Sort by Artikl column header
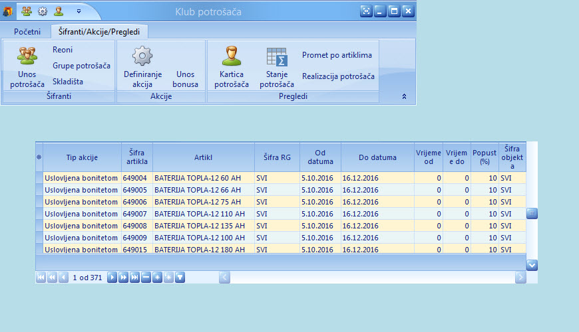This screenshot has width=579, height=332. point(204,157)
